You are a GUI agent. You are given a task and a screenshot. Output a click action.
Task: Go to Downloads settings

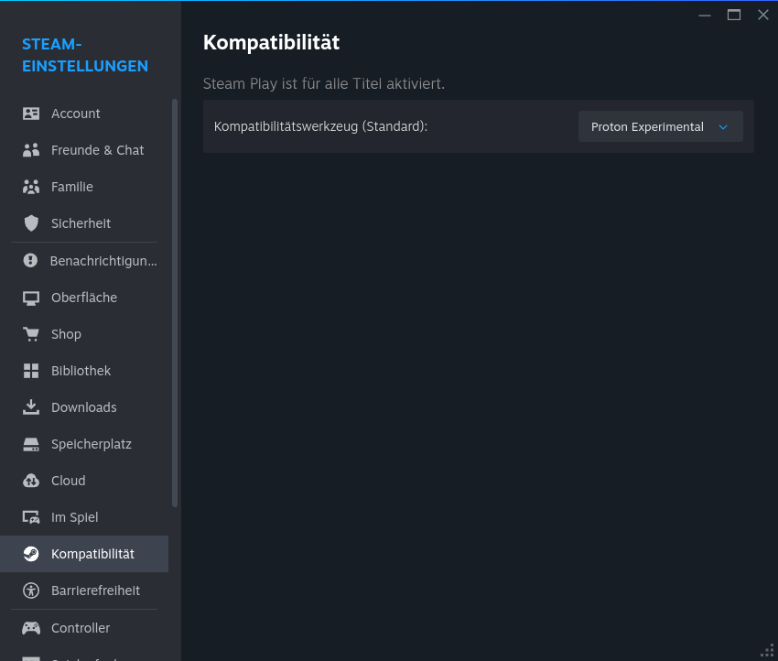(x=84, y=407)
